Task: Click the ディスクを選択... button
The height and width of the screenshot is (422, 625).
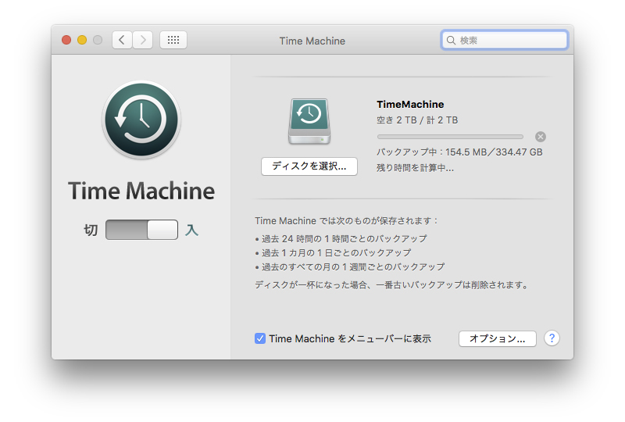Action: [309, 166]
